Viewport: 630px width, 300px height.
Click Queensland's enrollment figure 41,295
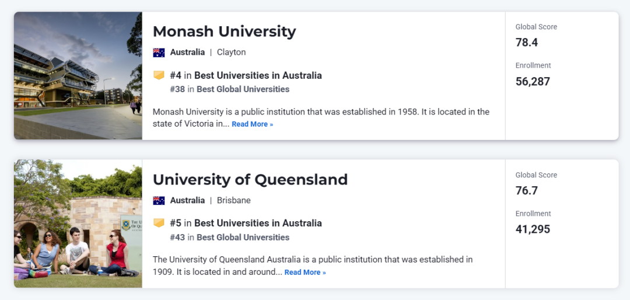point(533,229)
